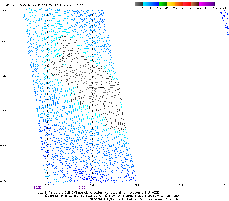Click the green 15-20 knots legend color

pyautogui.click(x=163, y=4)
